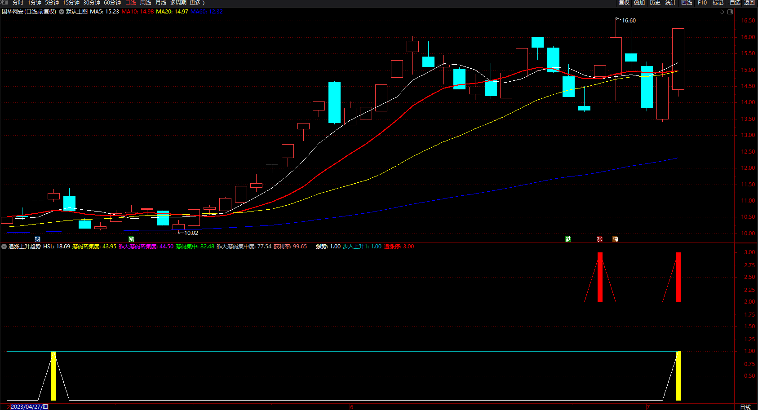Switch to the 月线 monthly chart
Image resolution: width=758 pixels, height=410 pixels.
pos(161,3)
